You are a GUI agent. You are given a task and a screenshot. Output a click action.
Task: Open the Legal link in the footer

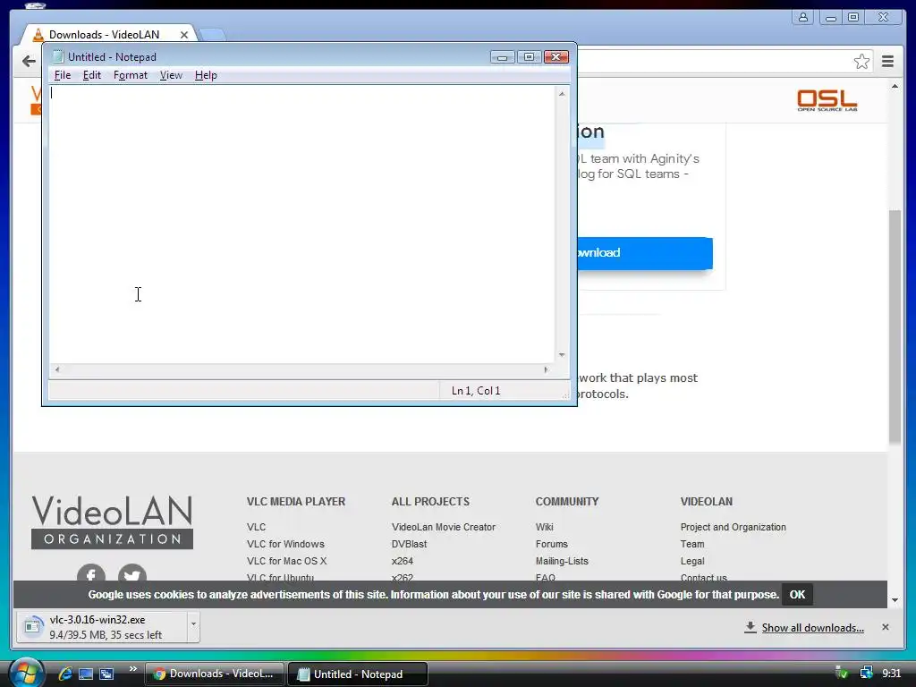[692, 561]
